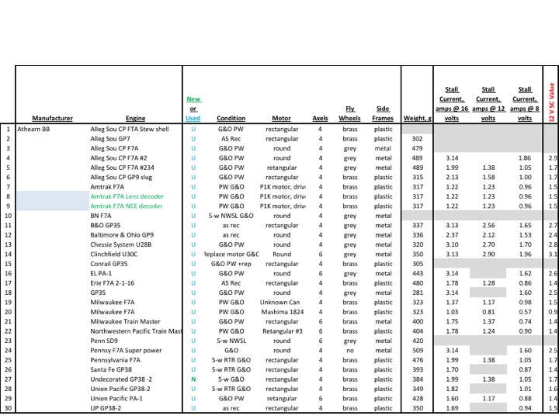Select the Motor column header
Screen dimensions: 559x419
click(282, 118)
